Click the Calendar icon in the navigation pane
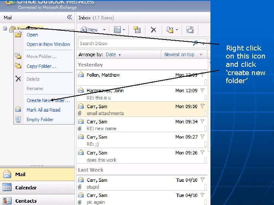Screen dimensions: 274x205 point(7,188)
